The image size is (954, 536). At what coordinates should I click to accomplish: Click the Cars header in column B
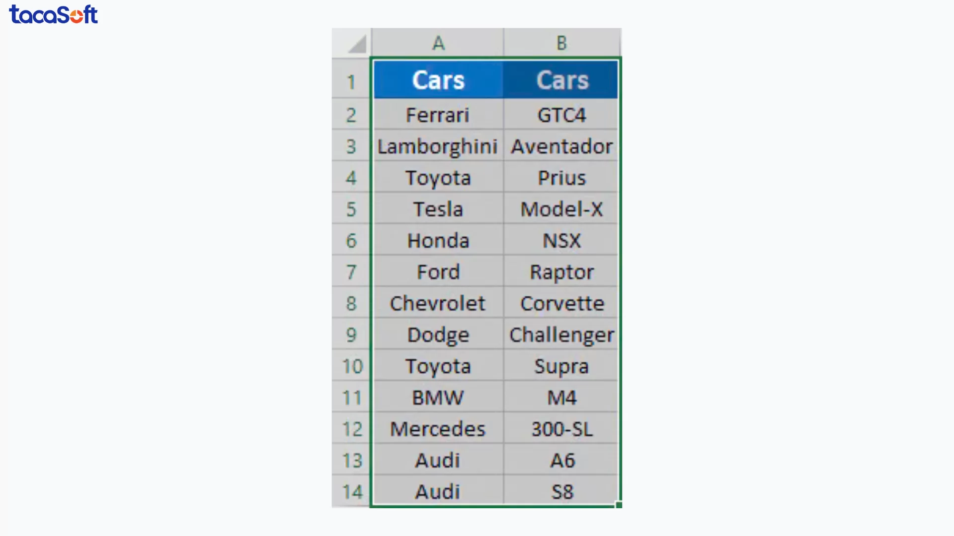coord(561,79)
